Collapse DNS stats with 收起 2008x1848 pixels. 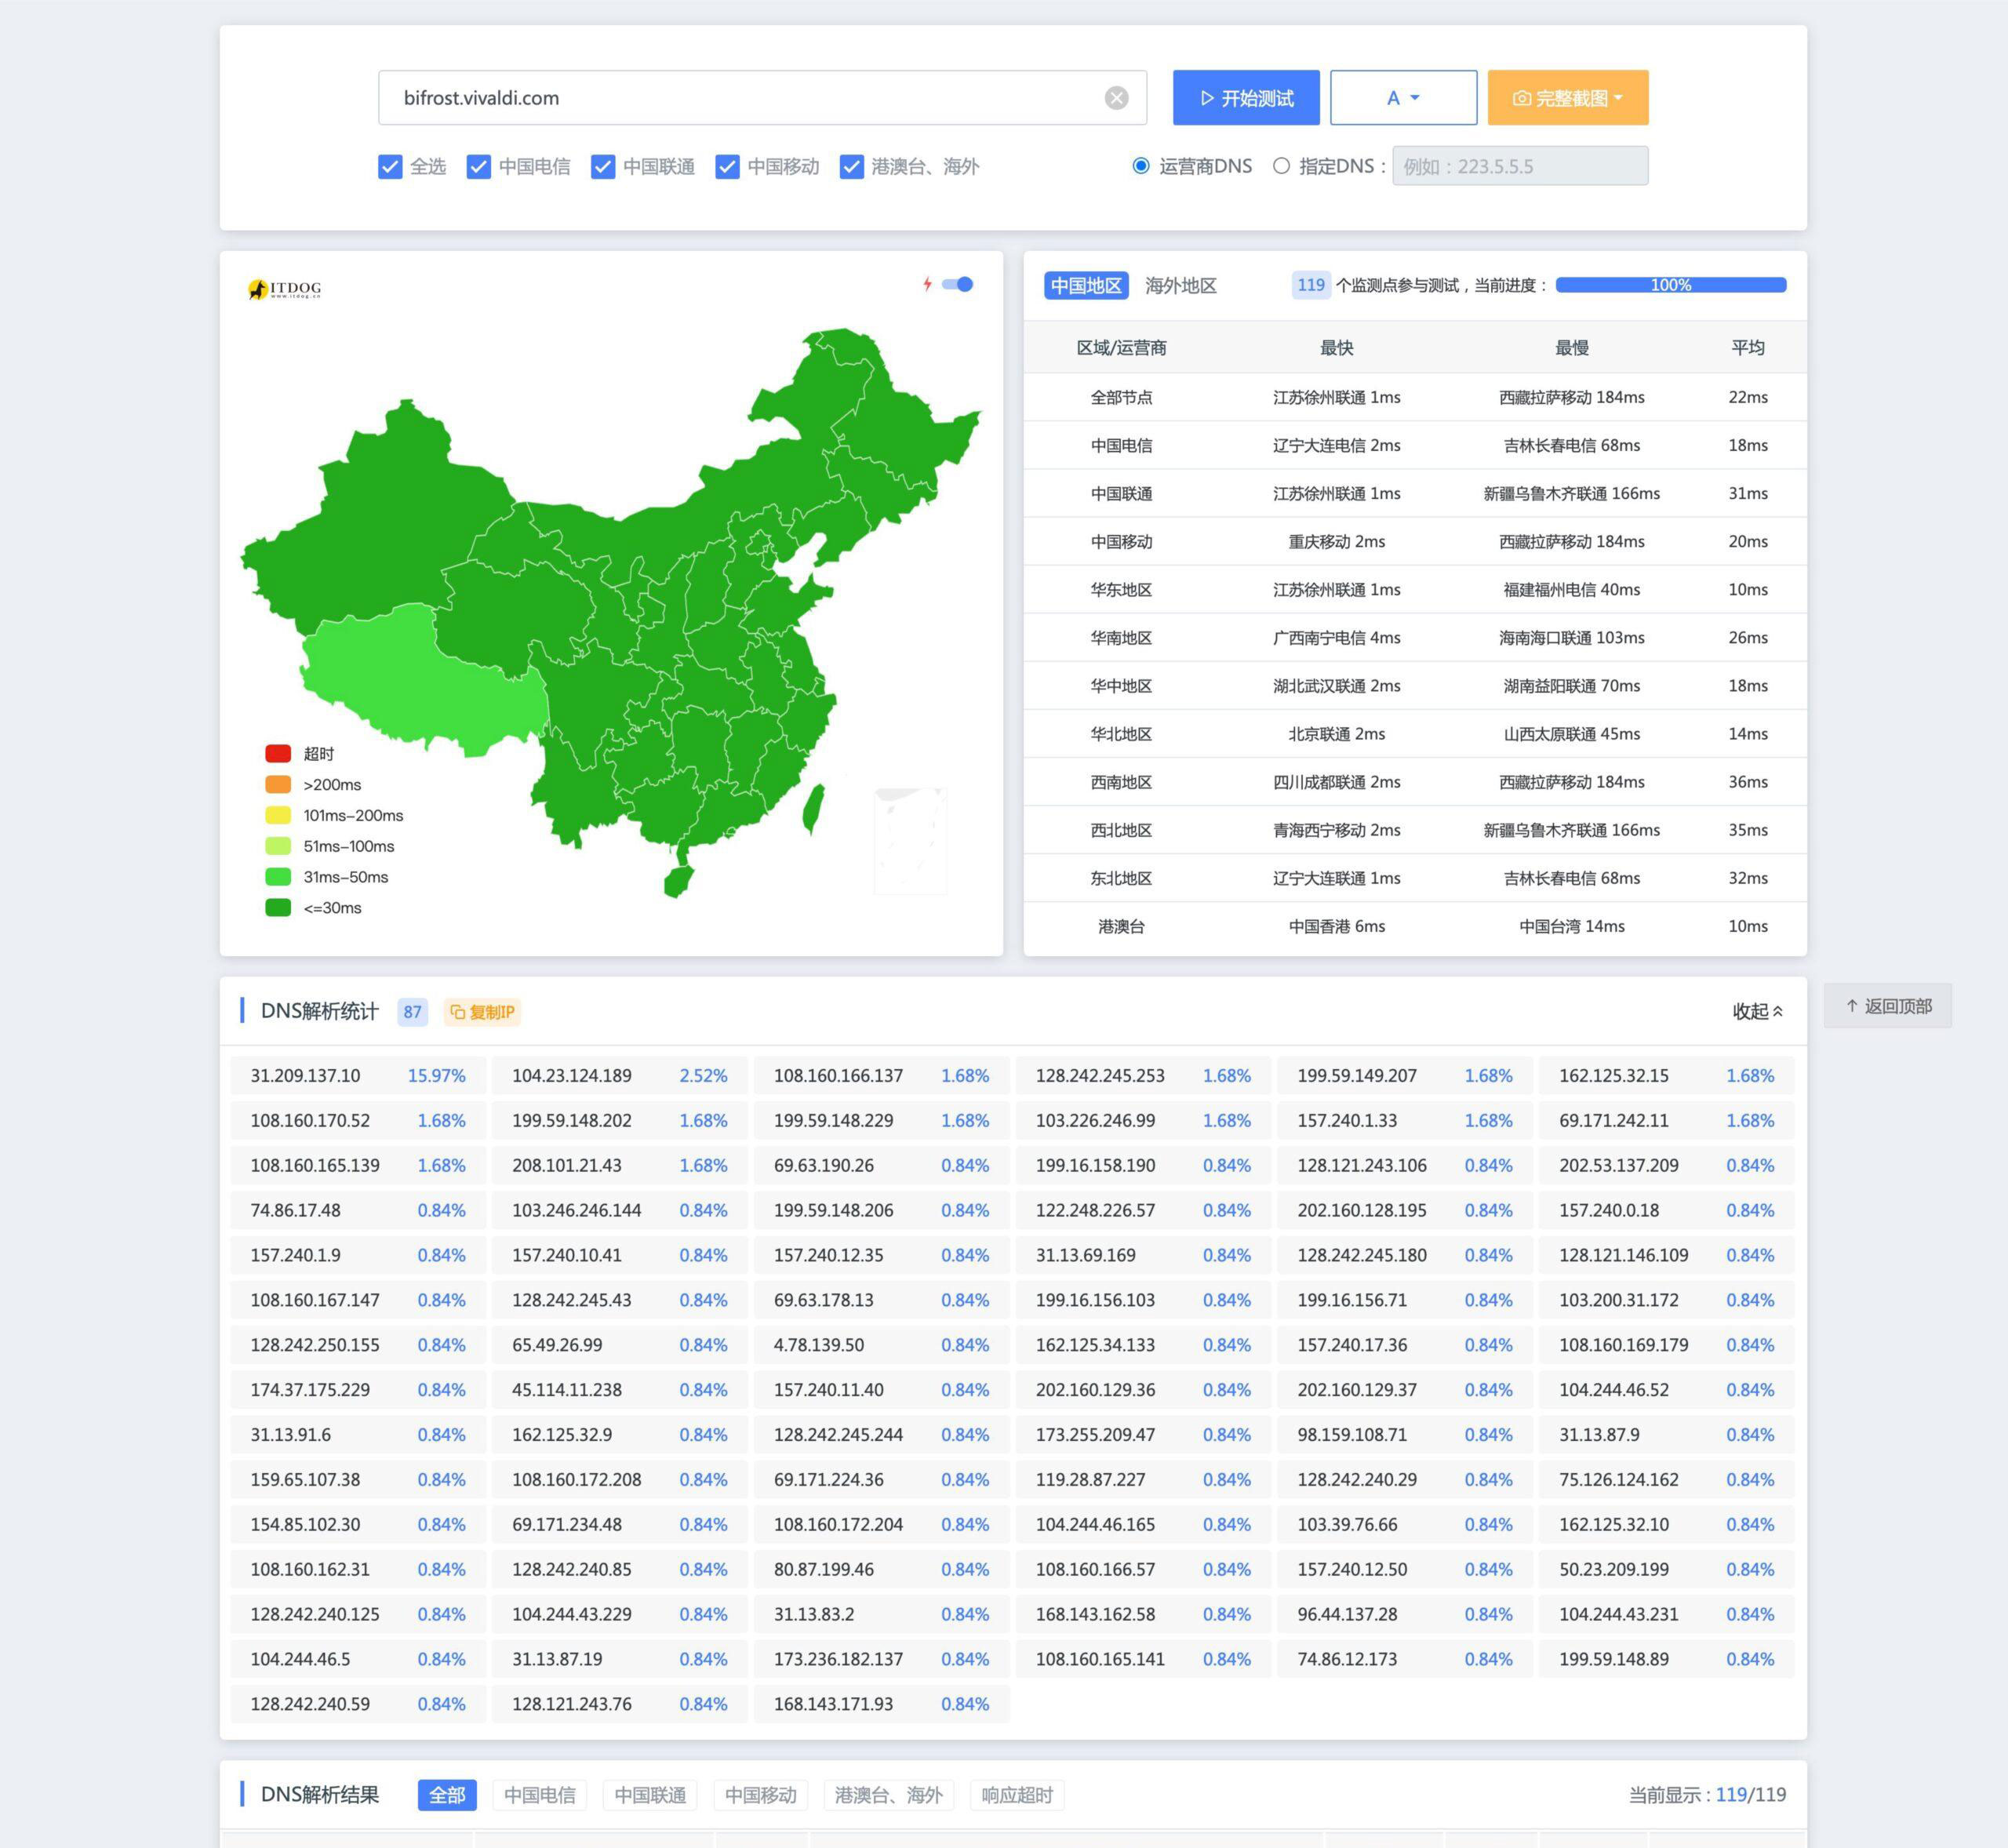pos(1757,1012)
